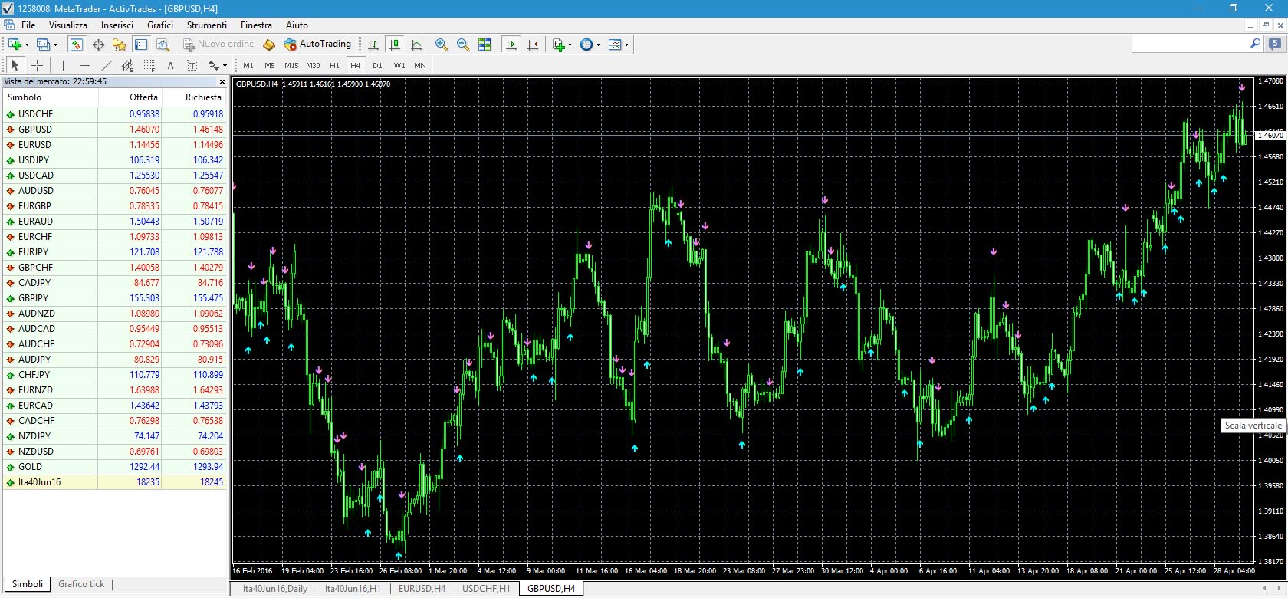Open the Visualizza menu

coord(68,25)
